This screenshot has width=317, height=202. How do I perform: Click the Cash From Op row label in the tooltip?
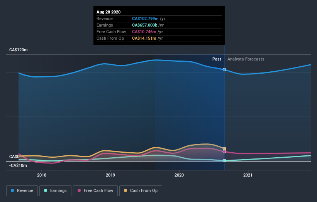pyautogui.click(x=110, y=38)
